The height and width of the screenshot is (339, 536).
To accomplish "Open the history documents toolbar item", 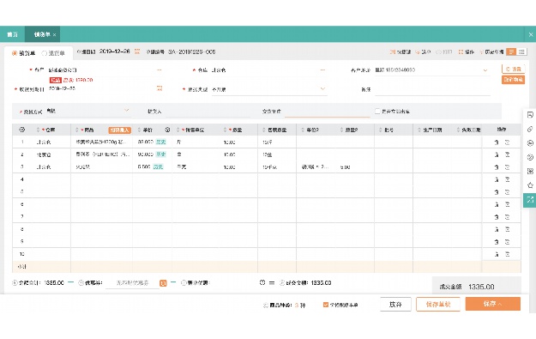I will [491, 52].
